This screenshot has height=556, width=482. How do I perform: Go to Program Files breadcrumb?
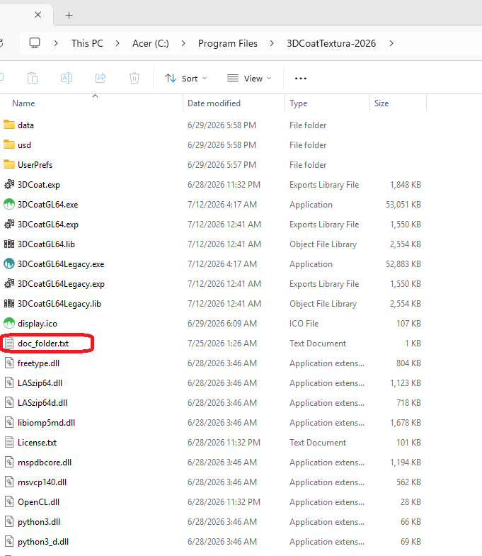coord(228,43)
